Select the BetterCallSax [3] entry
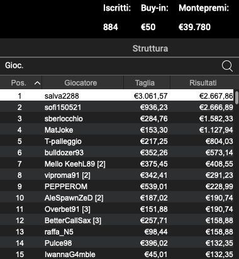Image resolution: width=239 pixels, height=259 pixels. 117,221
